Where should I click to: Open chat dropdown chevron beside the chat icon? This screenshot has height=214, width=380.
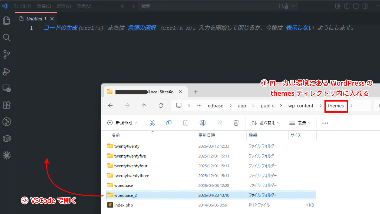tap(293, 6)
